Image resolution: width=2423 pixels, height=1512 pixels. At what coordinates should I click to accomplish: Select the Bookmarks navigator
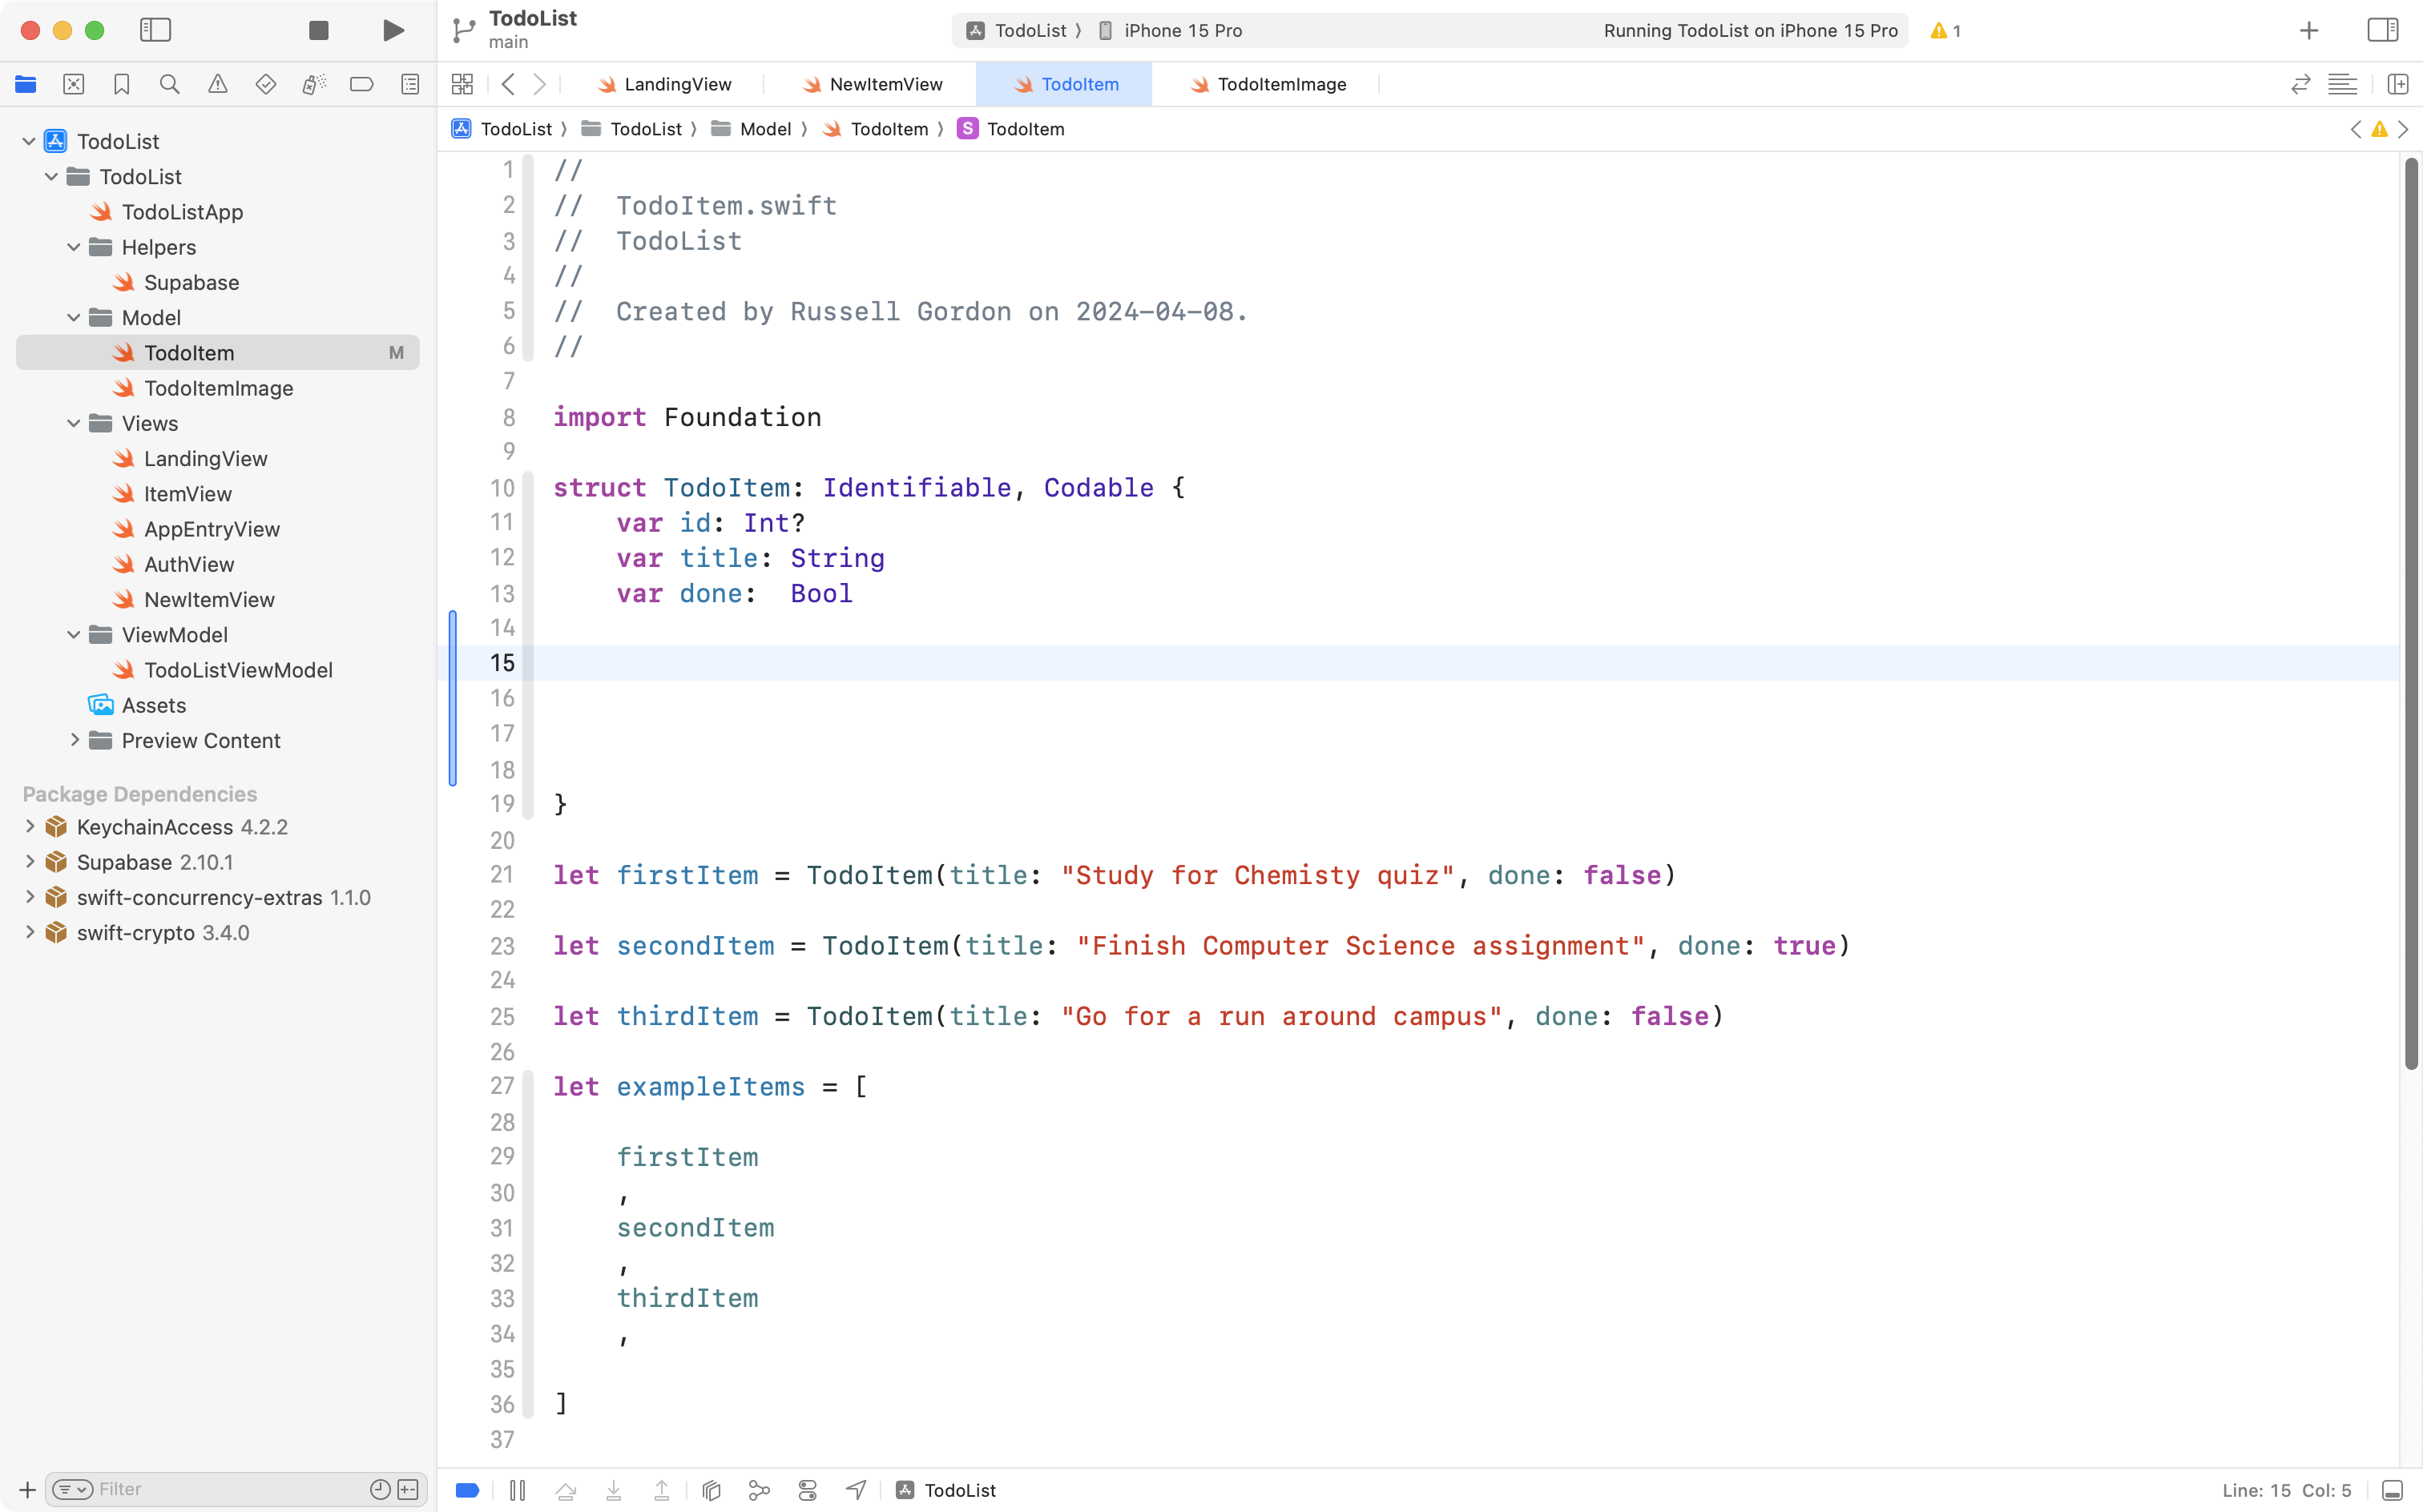click(x=121, y=84)
